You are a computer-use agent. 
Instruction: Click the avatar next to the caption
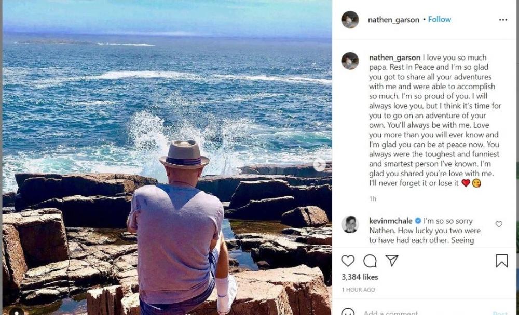(x=350, y=61)
